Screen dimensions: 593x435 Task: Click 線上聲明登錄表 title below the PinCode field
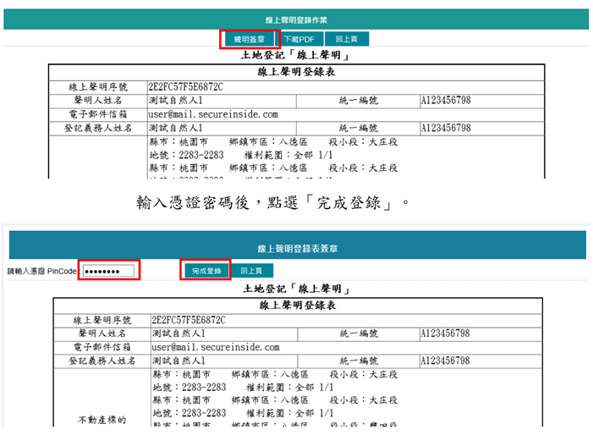(296, 306)
